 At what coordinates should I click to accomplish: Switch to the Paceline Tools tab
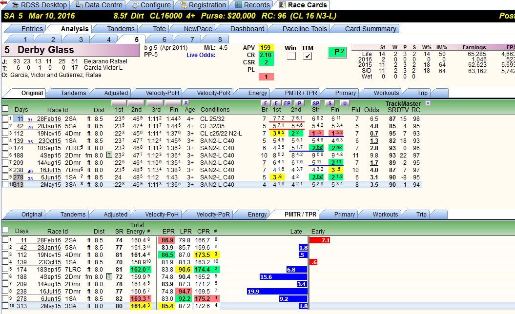point(305,29)
